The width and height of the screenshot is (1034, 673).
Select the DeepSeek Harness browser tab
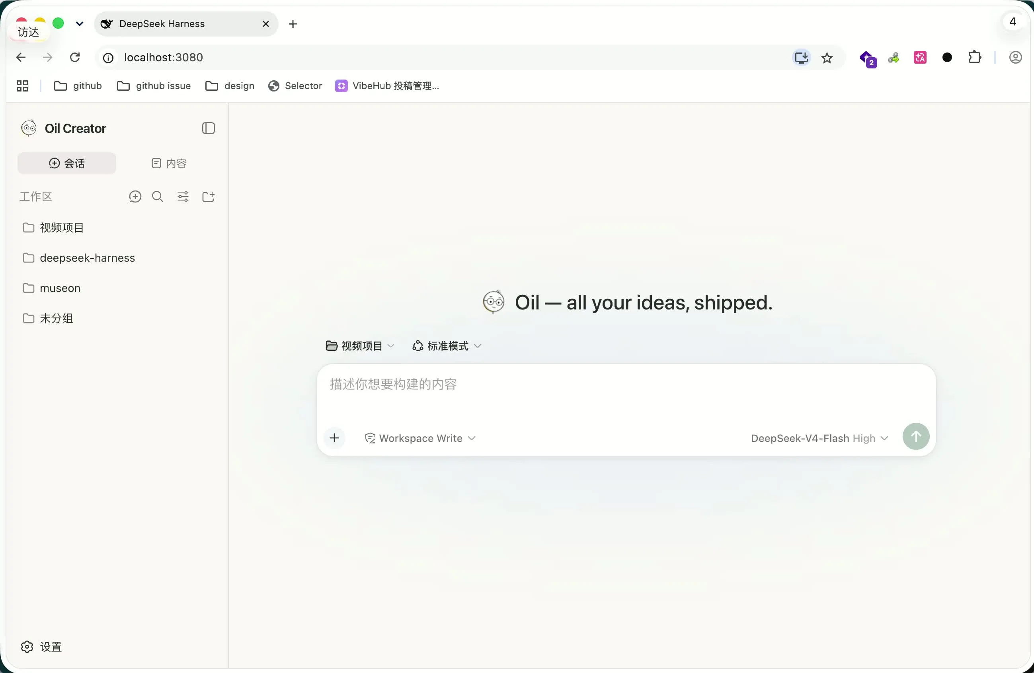(186, 24)
